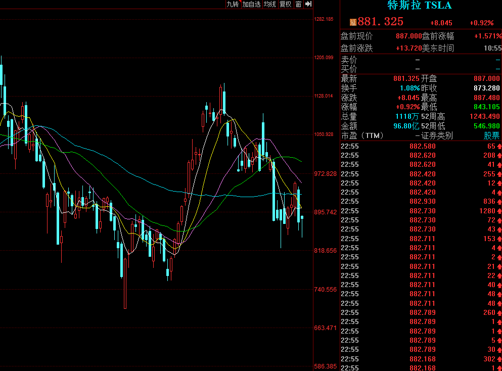Click the y-axis label 972.828

(325, 174)
